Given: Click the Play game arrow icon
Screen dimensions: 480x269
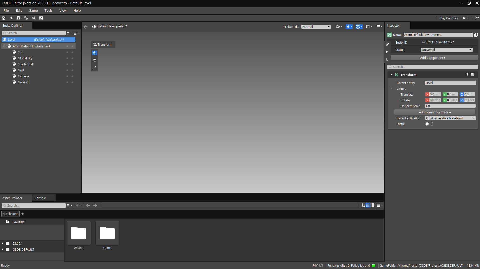Looking at the screenshot, I should pos(464,18).
